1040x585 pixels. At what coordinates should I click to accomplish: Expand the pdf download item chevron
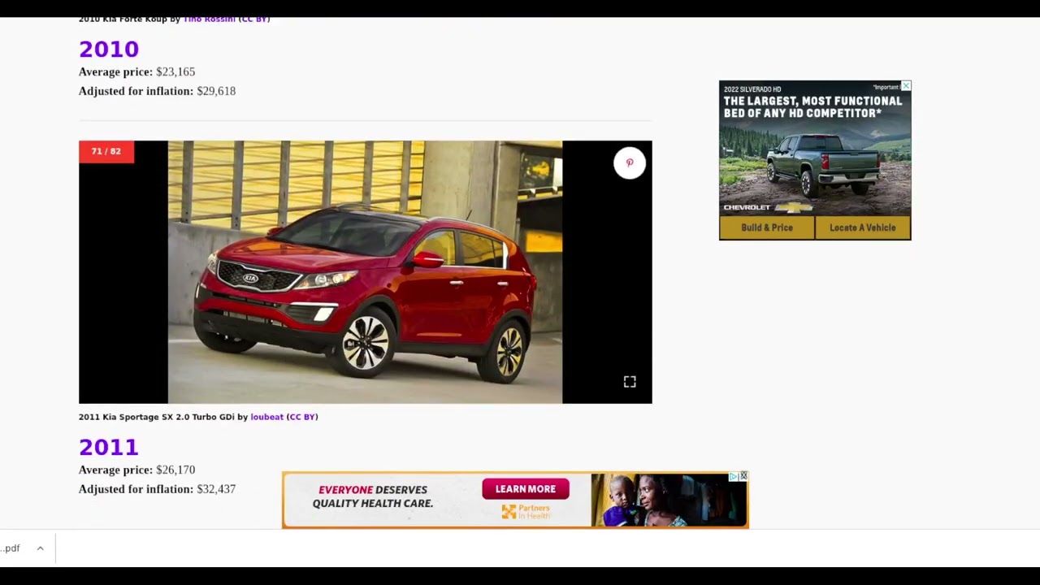pyautogui.click(x=40, y=548)
